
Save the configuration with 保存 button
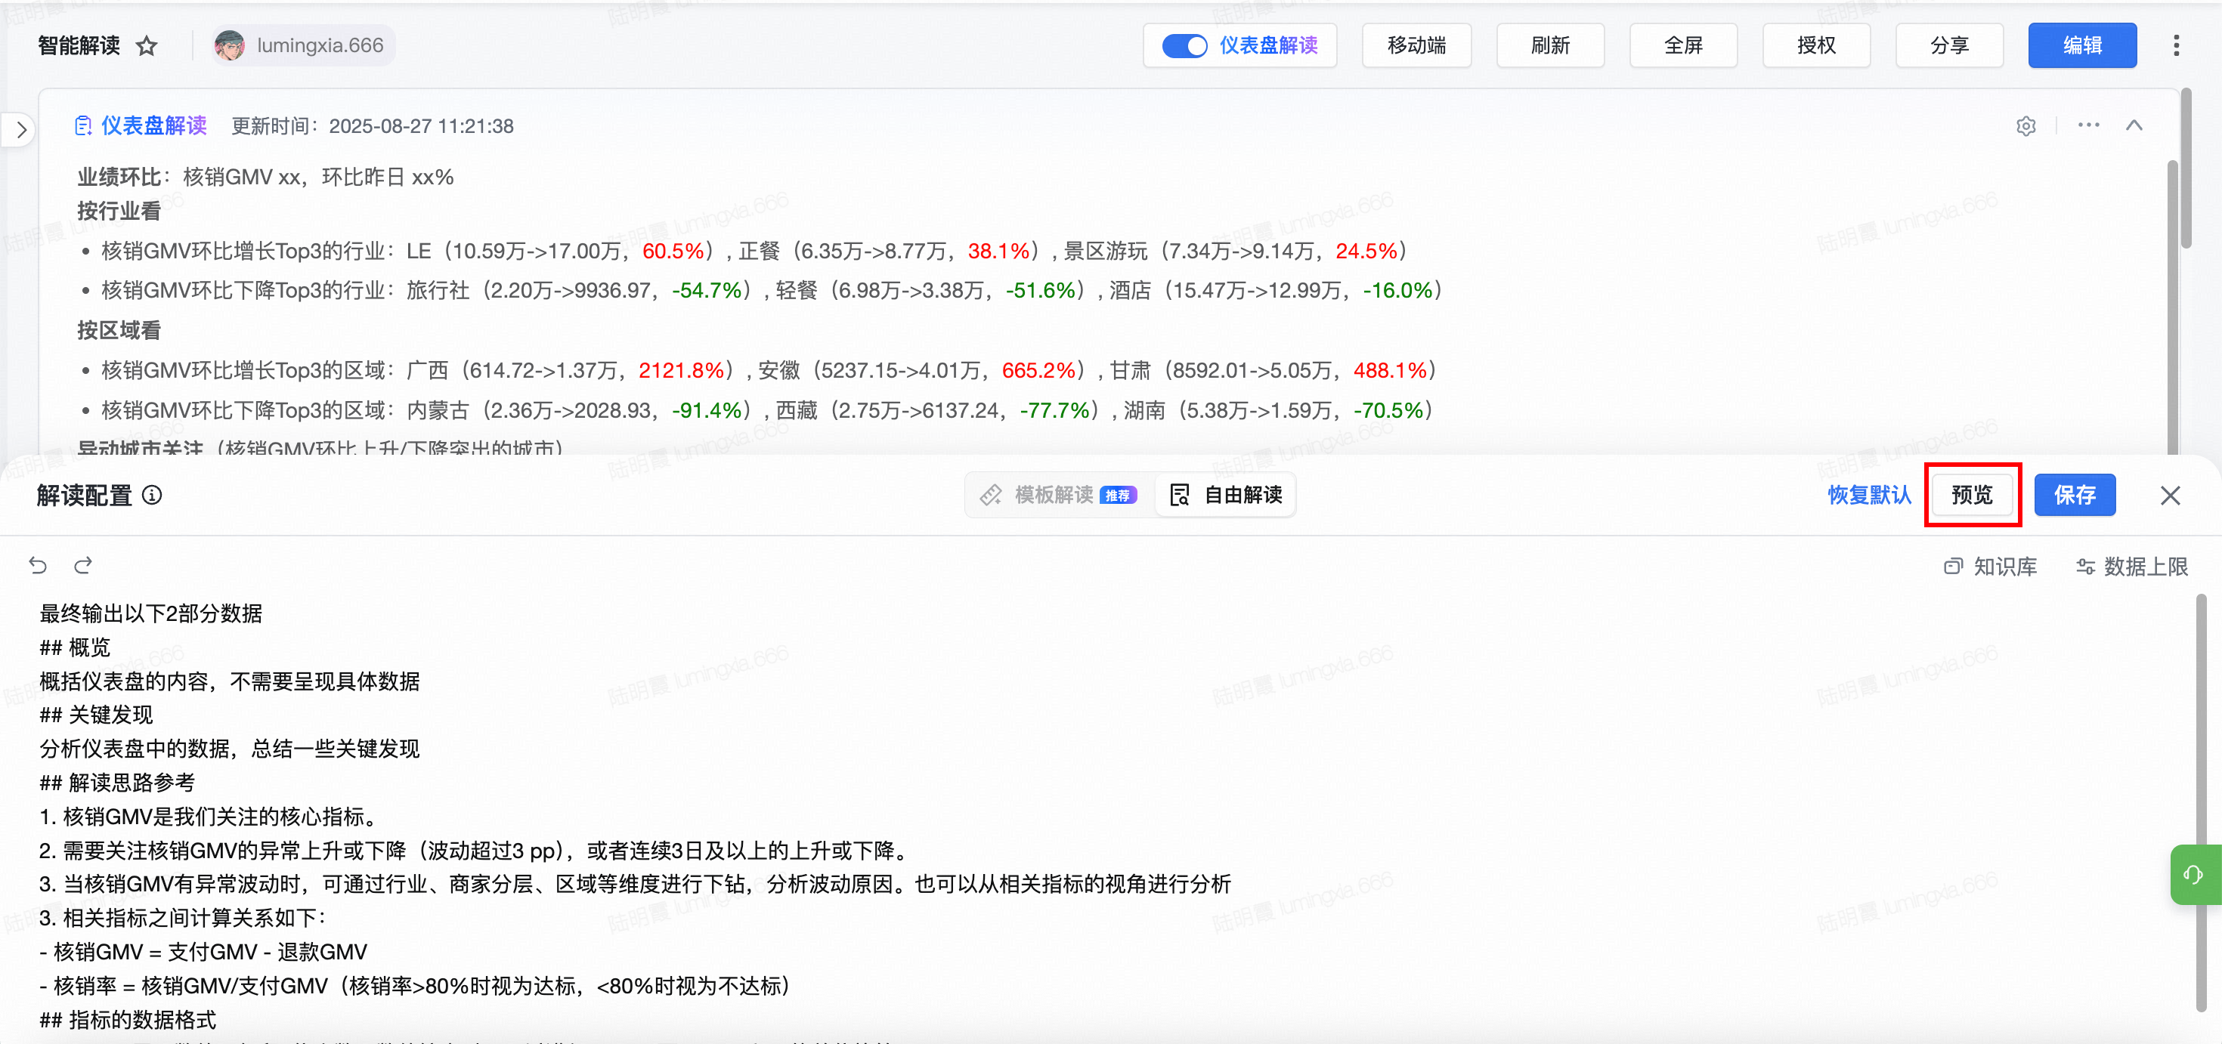(2074, 495)
